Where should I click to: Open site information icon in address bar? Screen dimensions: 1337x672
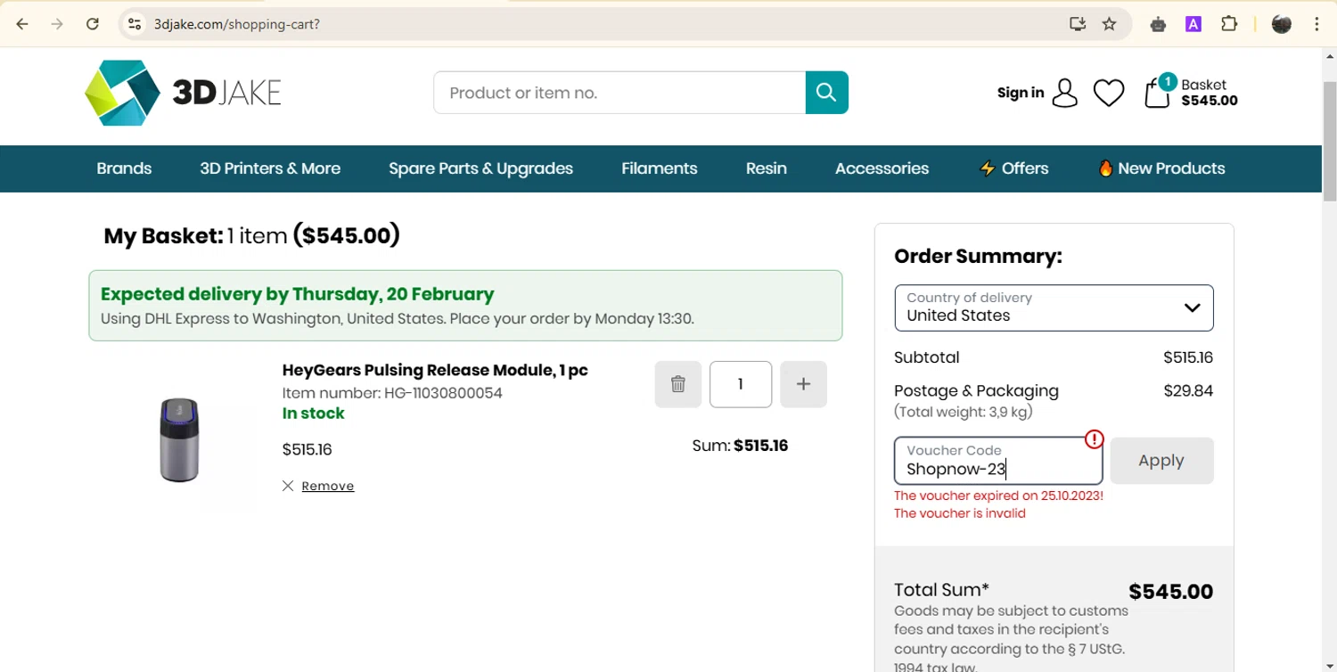[135, 24]
